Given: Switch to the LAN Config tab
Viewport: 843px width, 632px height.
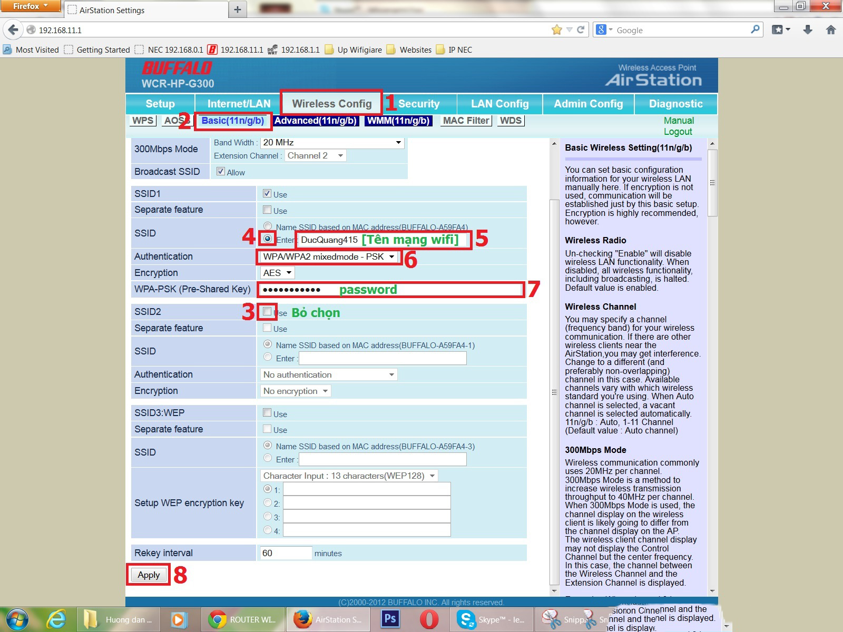Looking at the screenshot, I should (x=499, y=104).
